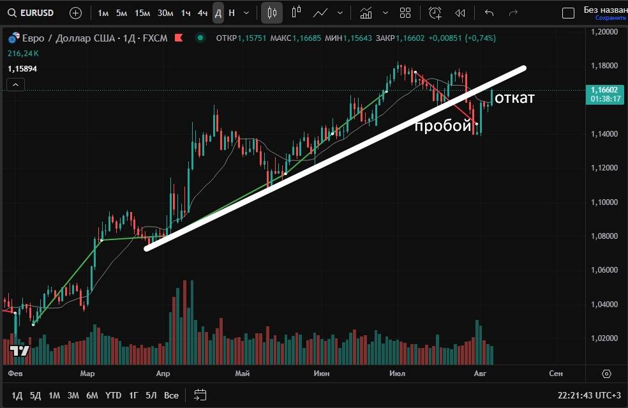Click the 22:21:43 UTC+3 timezone button
Screen dimensions: 628x408
point(589,395)
